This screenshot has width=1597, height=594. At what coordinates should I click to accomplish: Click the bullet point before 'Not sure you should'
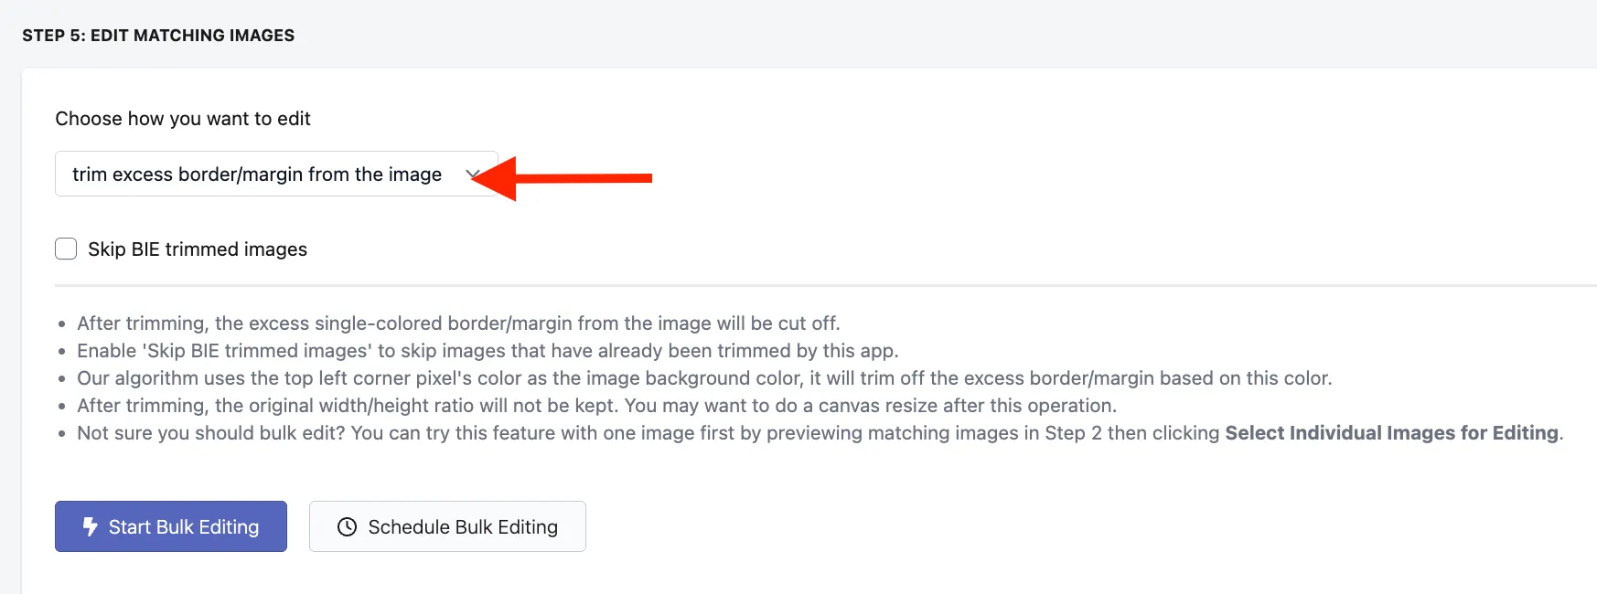(x=62, y=434)
